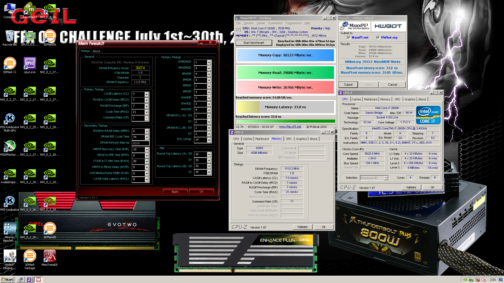Open the HWBOT Unigine desktop shortcut

pyautogui.click(x=9, y=259)
